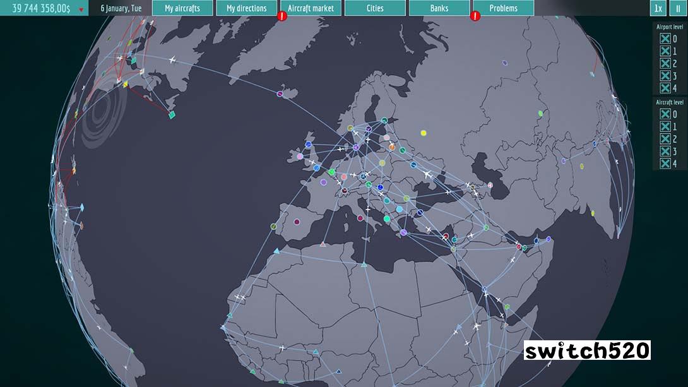
Task: Select the Iceland airport marker
Action: pyautogui.click(x=280, y=93)
